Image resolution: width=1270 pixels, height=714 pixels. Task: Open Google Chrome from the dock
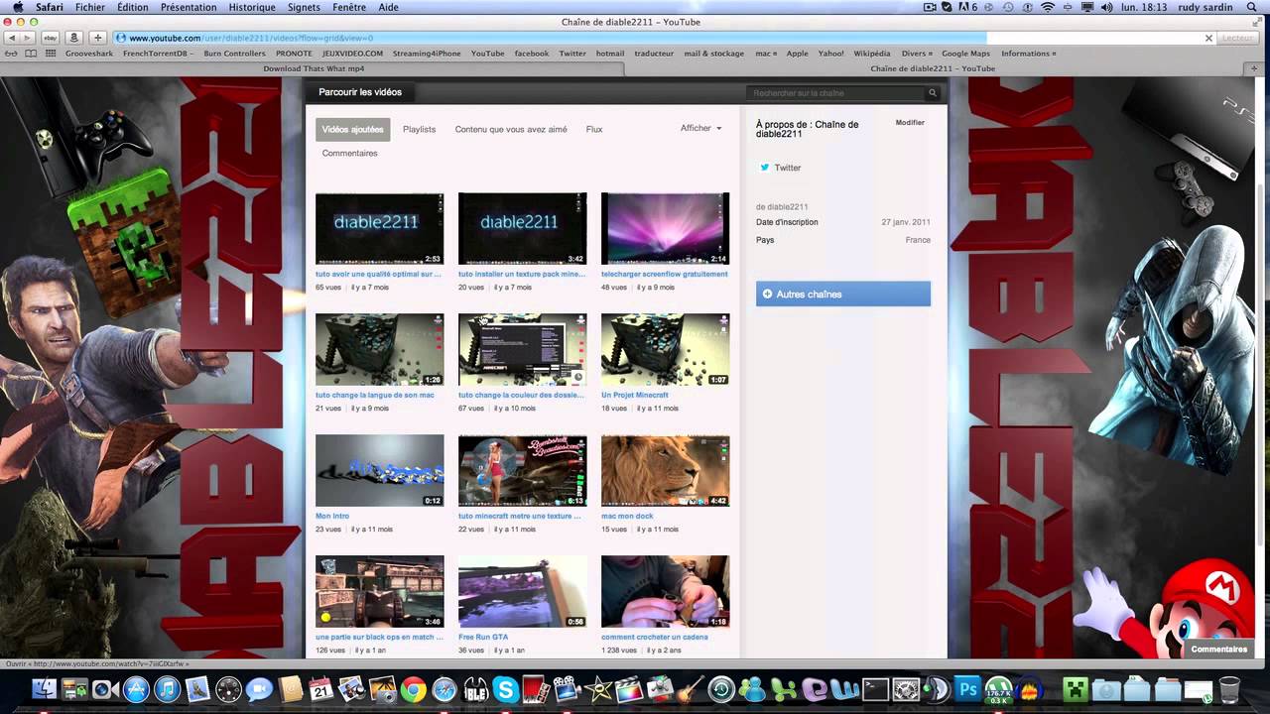[x=413, y=688]
